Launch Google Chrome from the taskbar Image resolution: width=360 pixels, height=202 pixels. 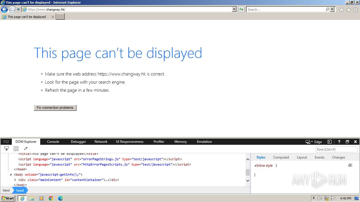51,198
